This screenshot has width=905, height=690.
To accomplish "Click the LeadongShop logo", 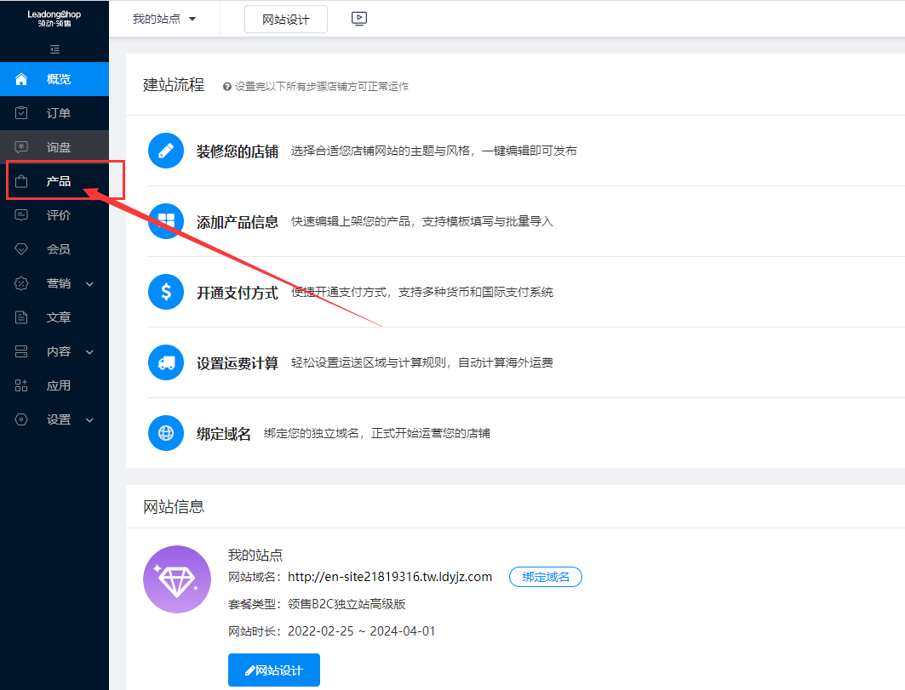I will (54, 16).
